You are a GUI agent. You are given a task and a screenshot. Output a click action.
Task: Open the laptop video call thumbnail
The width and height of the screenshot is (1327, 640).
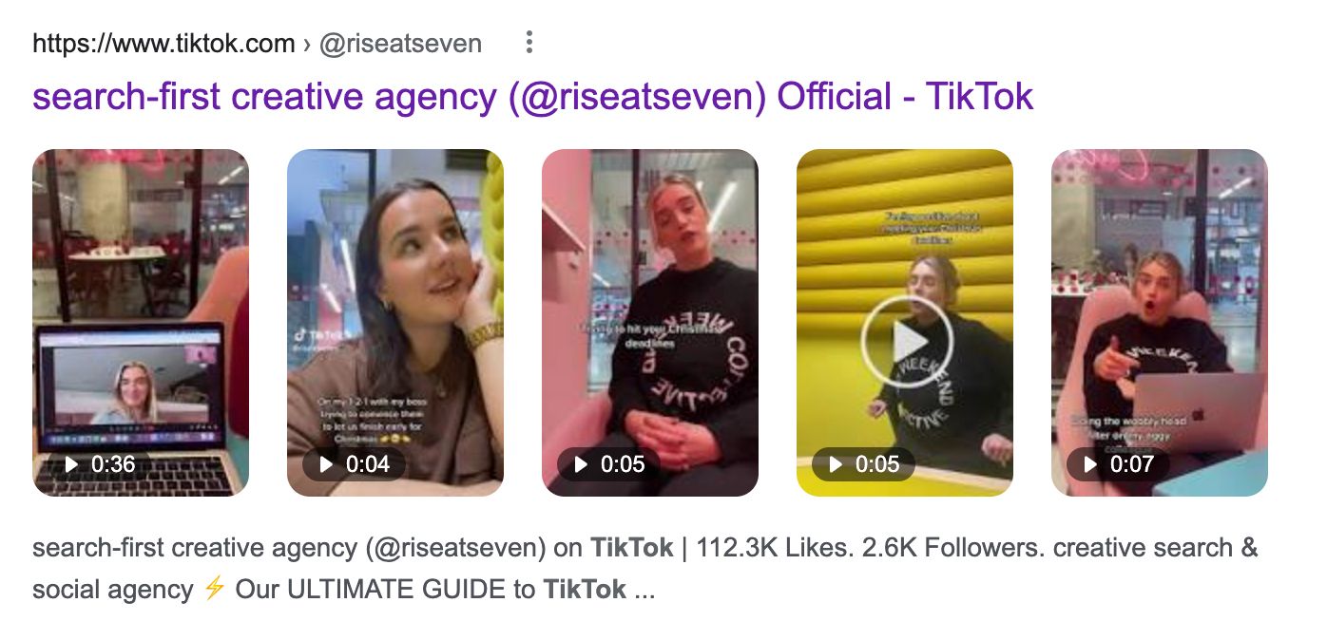click(141, 323)
